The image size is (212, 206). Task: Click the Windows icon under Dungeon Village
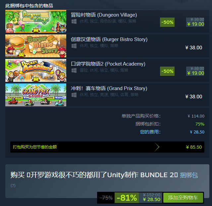point(74,21)
